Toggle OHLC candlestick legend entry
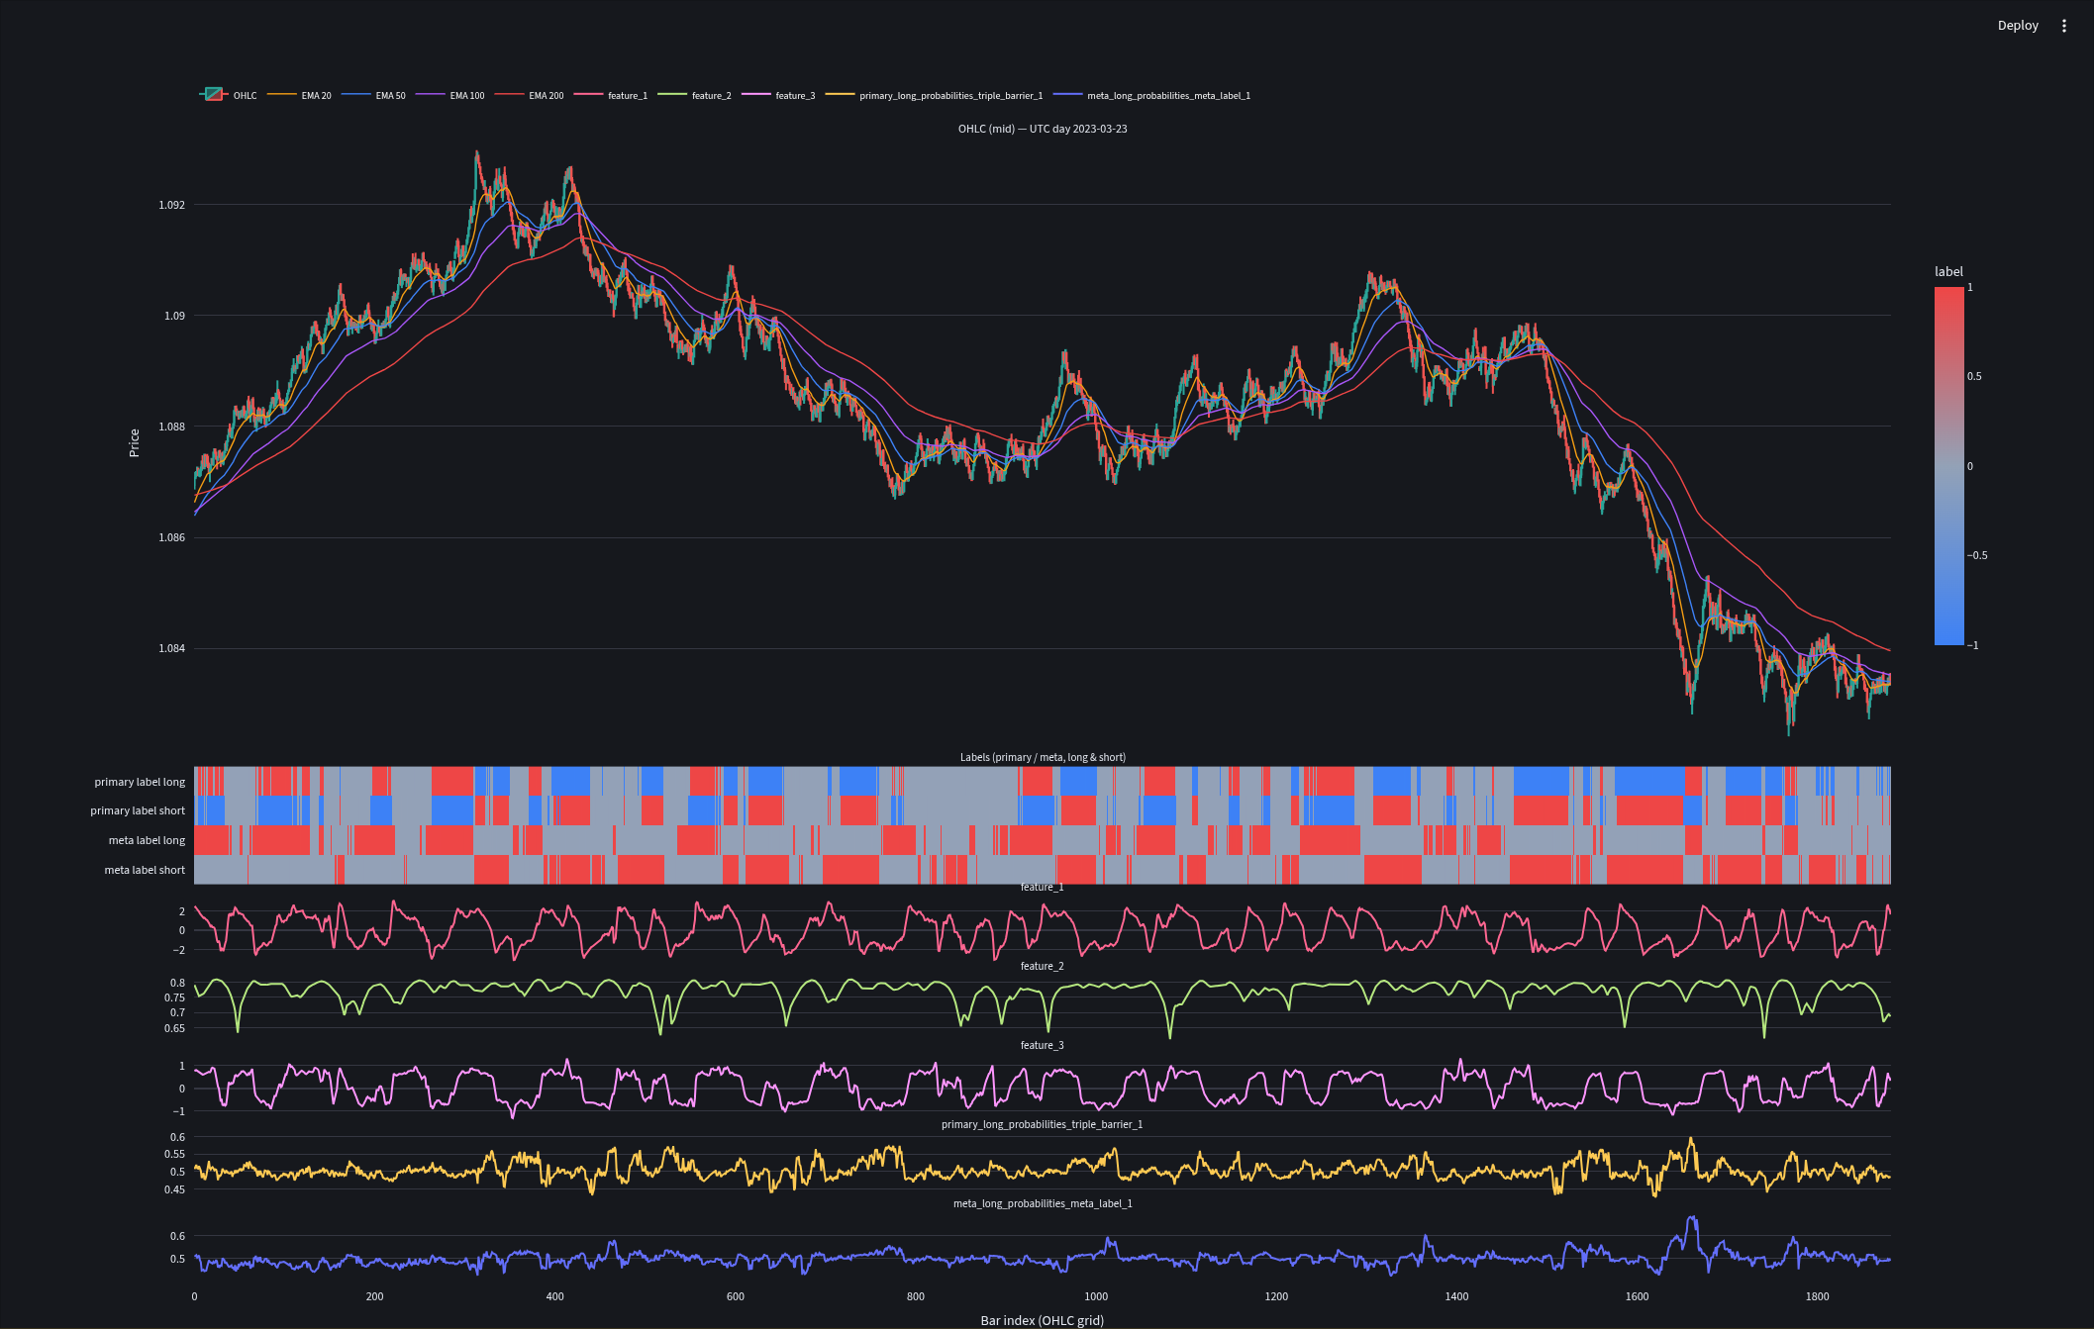2094x1329 pixels. (229, 95)
